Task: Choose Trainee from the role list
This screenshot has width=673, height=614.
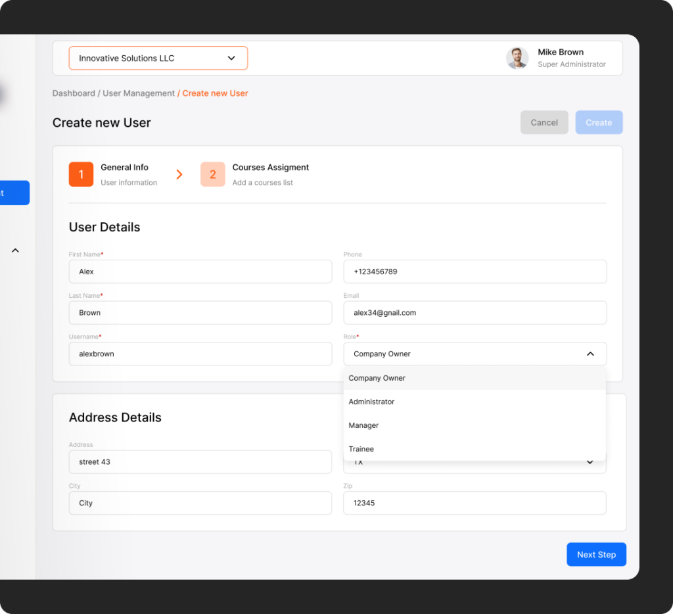Action: (475, 449)
